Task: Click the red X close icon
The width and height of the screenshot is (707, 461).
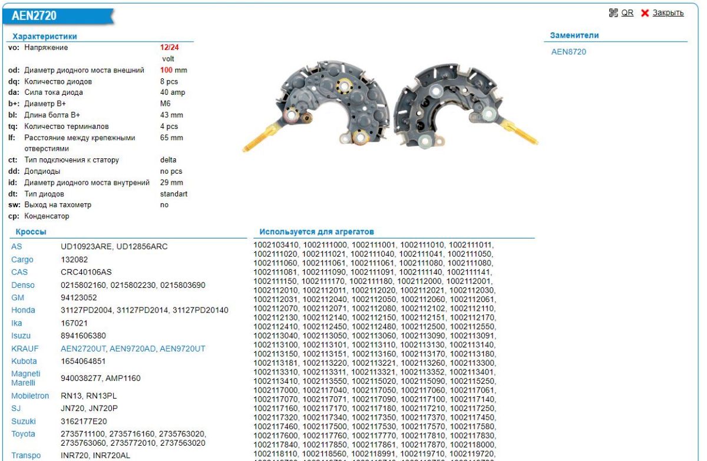Action: click(x=645, y=13)
